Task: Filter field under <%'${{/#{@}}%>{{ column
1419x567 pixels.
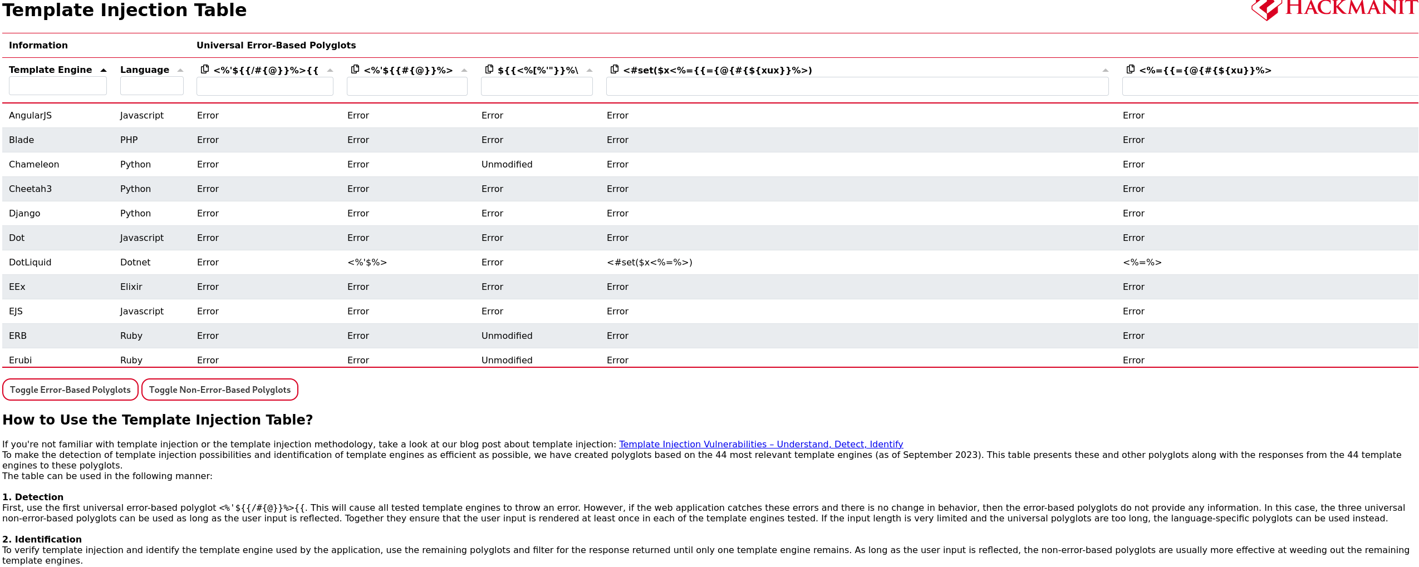Action: point(265,86)
